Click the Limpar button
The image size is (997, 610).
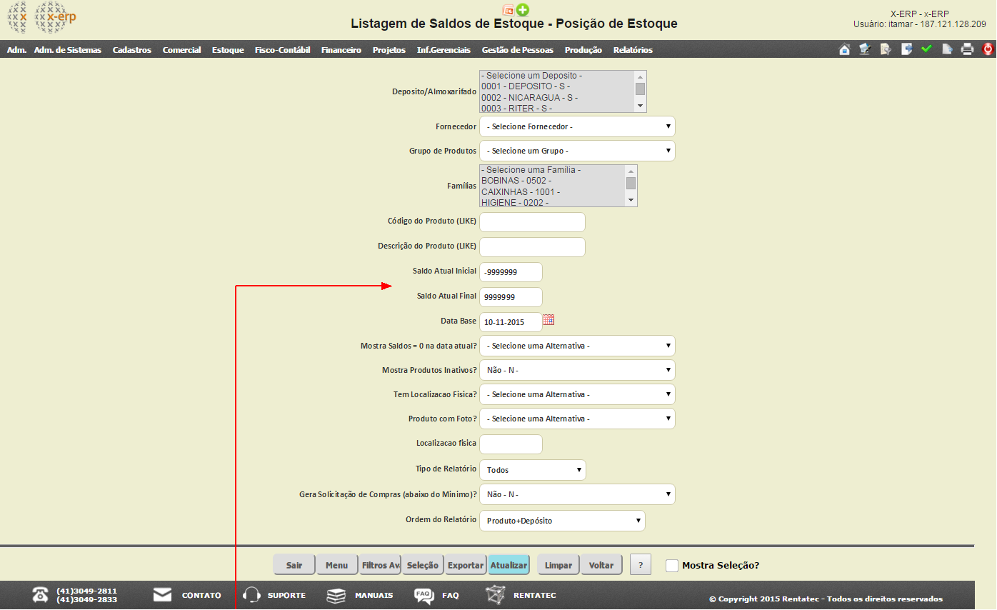click(x=558, y=565)
